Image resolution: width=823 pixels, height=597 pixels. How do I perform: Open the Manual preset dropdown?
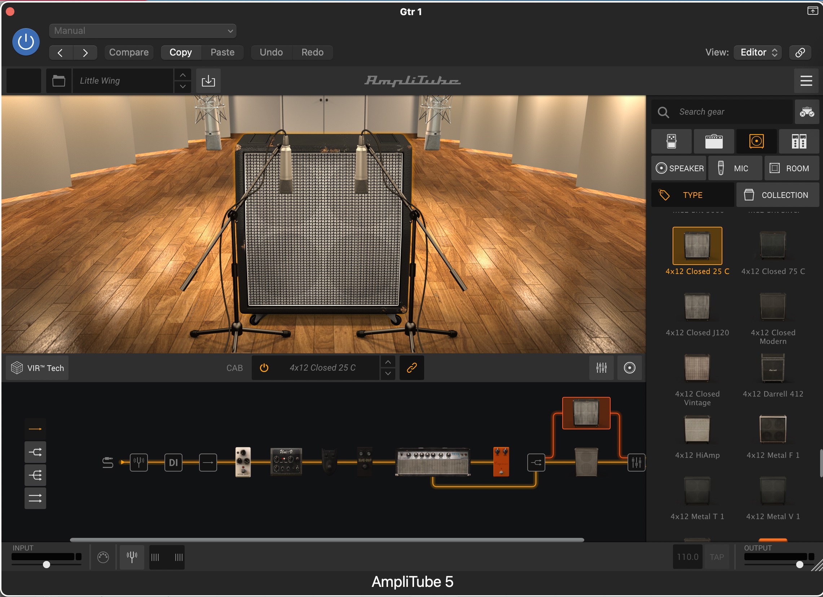[142, 31]
